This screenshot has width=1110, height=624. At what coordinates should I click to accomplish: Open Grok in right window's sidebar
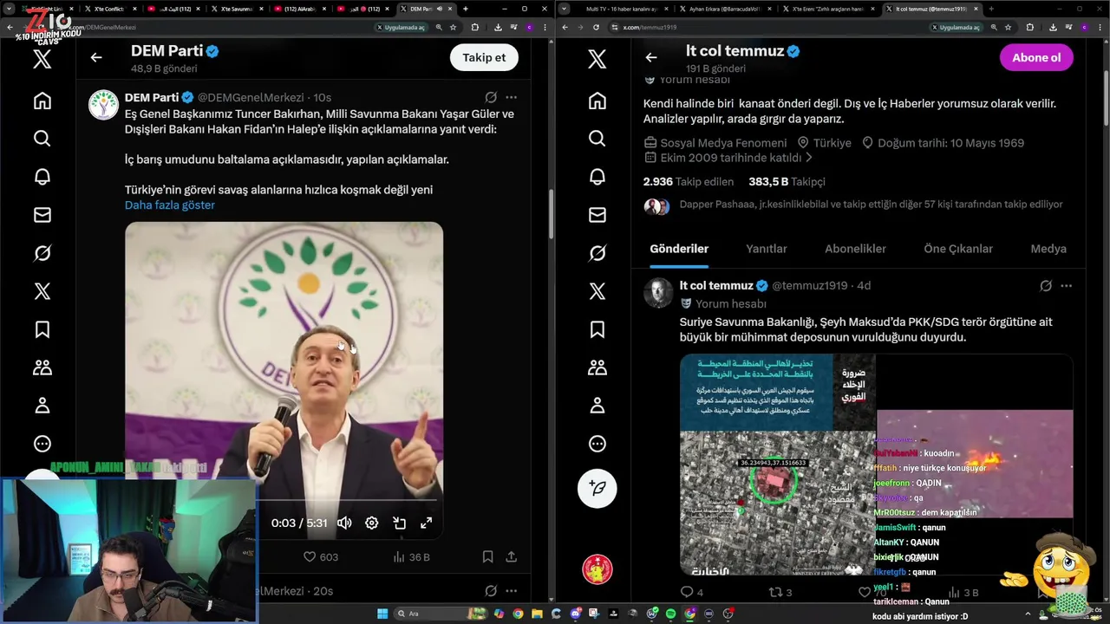[x=597, y=253]
